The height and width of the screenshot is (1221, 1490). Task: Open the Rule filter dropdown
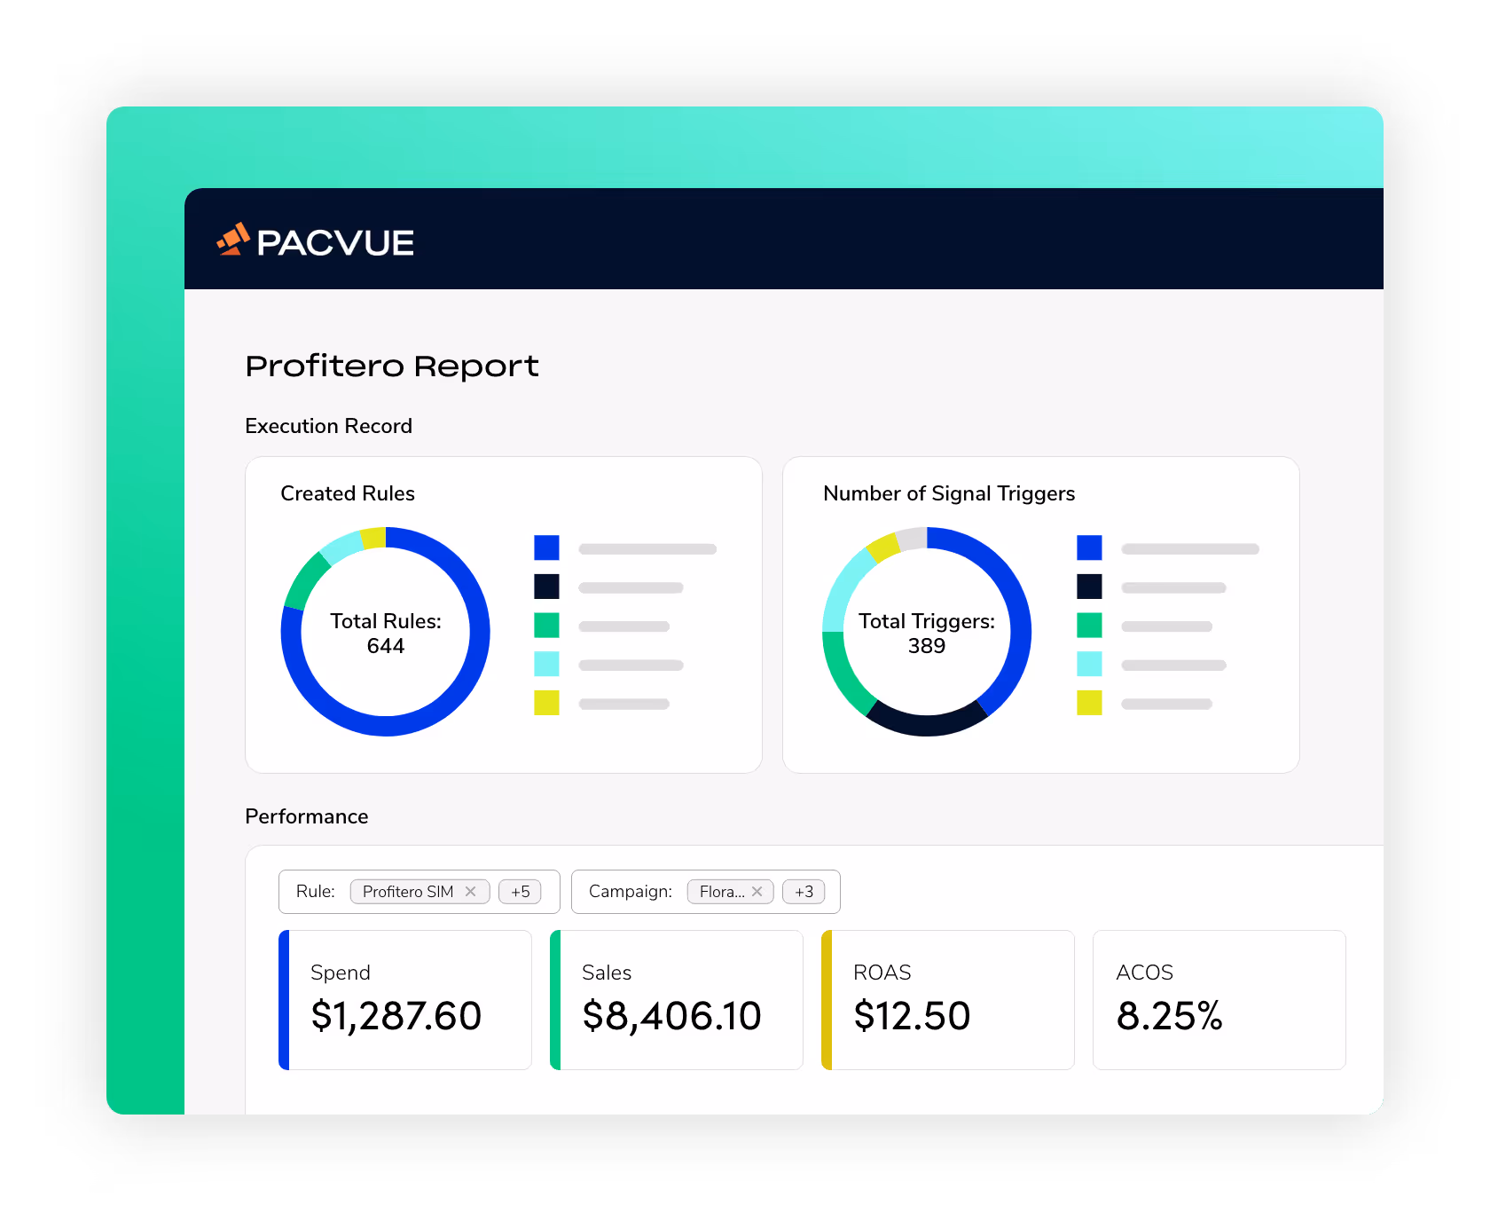tap(420, 892)
